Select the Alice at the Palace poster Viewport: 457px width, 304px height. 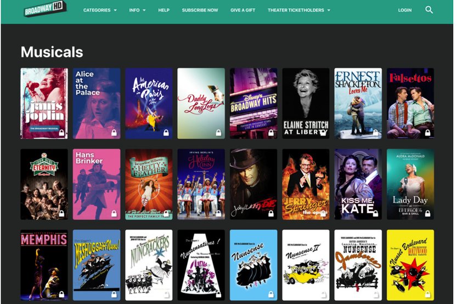(x=97, y=104)
